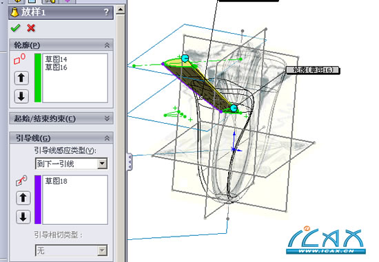Click the panel scrollbar up arrow
This screenshot has width=379, height=262.
click(x=121, y=10)
